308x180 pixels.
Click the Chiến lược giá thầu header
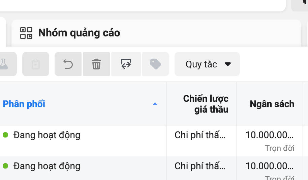[206, 104]
